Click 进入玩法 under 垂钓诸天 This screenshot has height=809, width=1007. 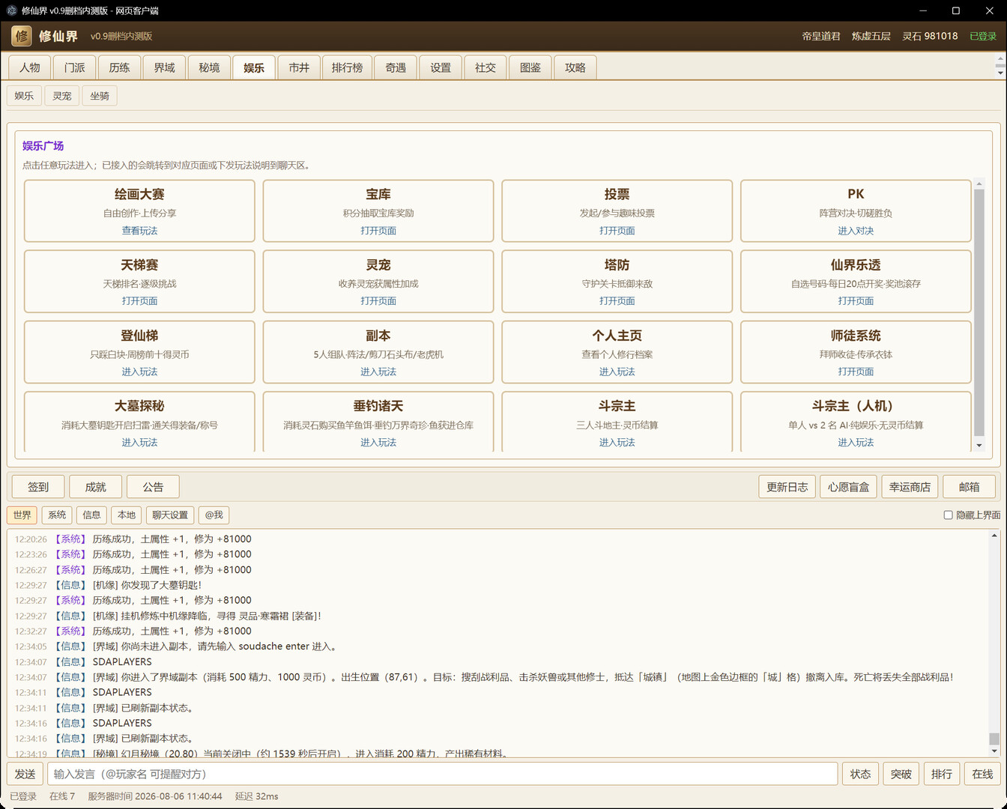click(378, 443)
